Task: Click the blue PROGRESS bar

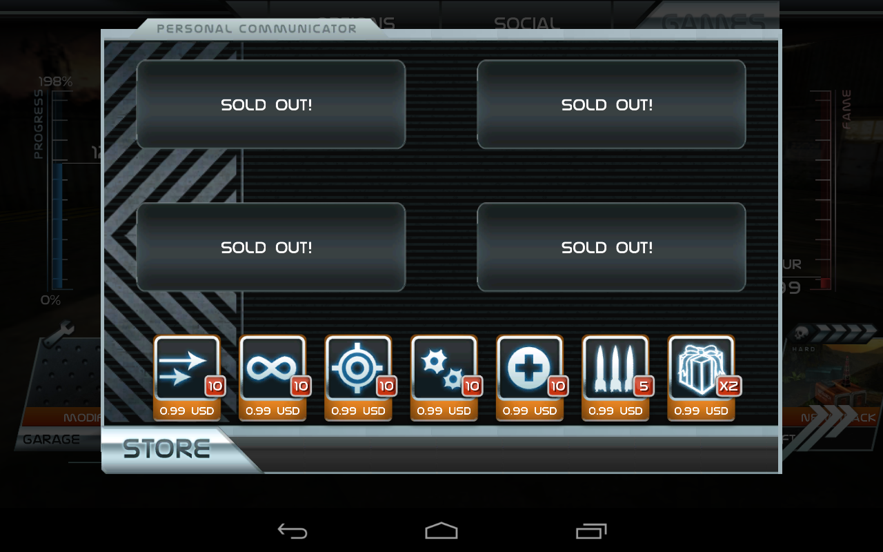Action: pyautogui.click(x=59, y=192)
